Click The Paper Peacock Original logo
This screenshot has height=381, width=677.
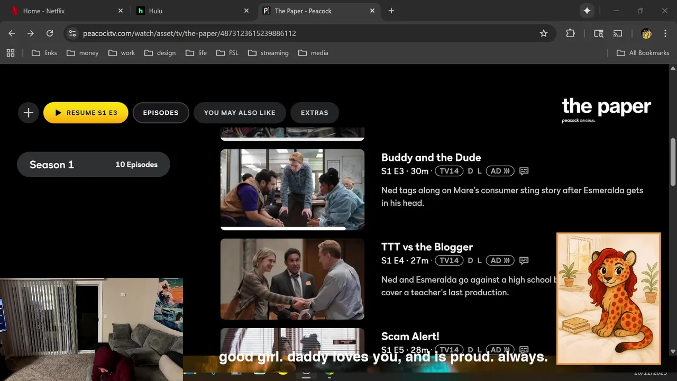(606, 110)
